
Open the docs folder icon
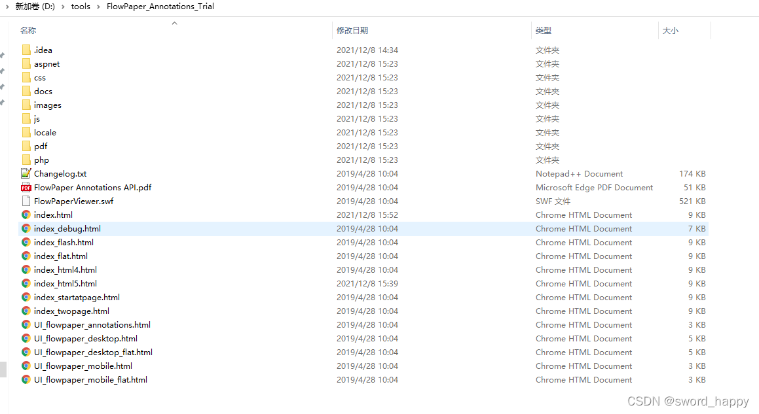point(26,91)
